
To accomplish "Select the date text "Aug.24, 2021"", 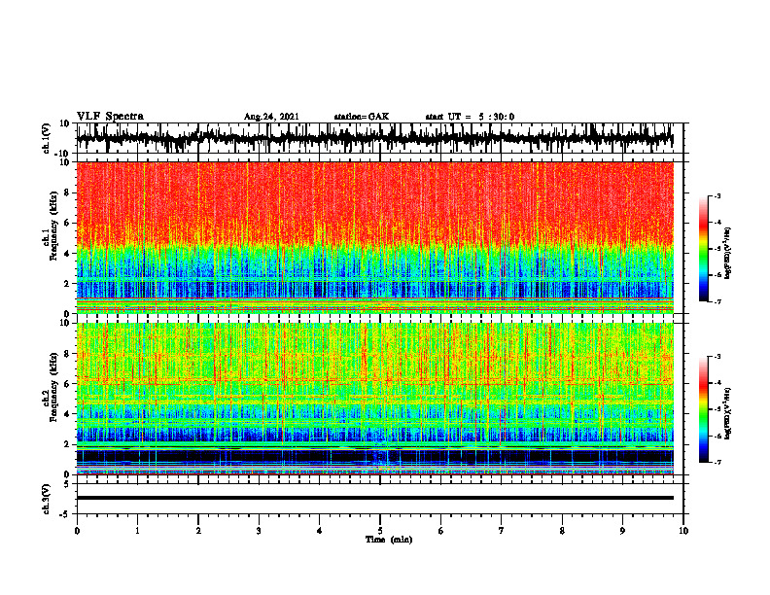I will coord(271,117).
